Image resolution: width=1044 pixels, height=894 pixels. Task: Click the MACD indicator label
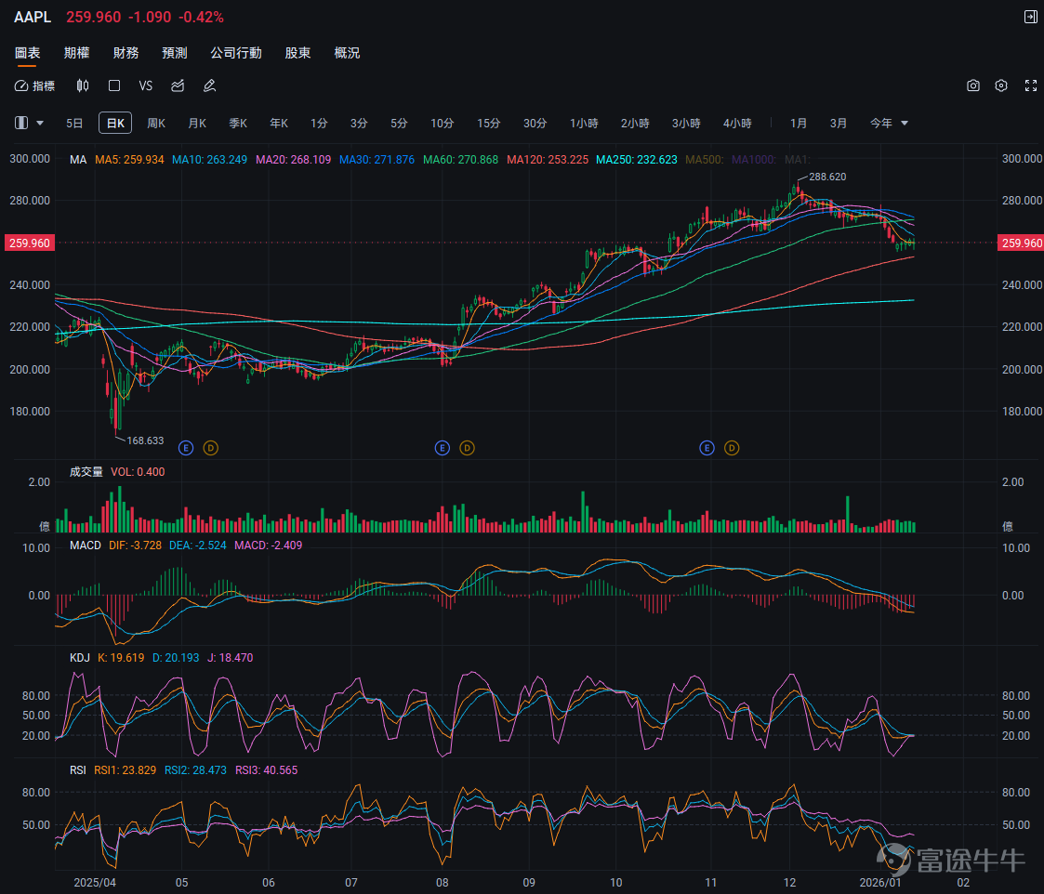86,546
